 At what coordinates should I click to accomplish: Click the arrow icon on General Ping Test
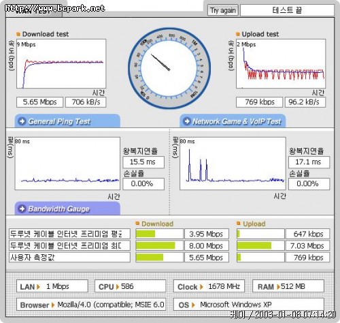22,121
